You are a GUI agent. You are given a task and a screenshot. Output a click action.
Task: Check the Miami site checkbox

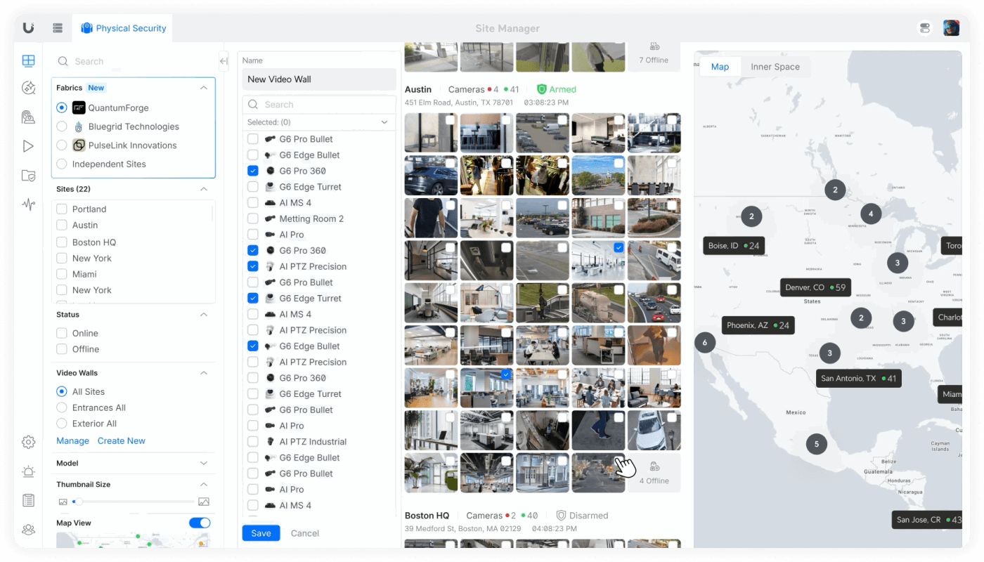tap(62, 274)
